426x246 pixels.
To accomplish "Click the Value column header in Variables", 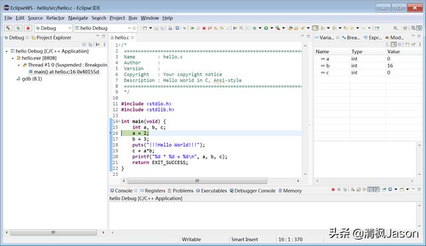I will [x=403, y=51].
